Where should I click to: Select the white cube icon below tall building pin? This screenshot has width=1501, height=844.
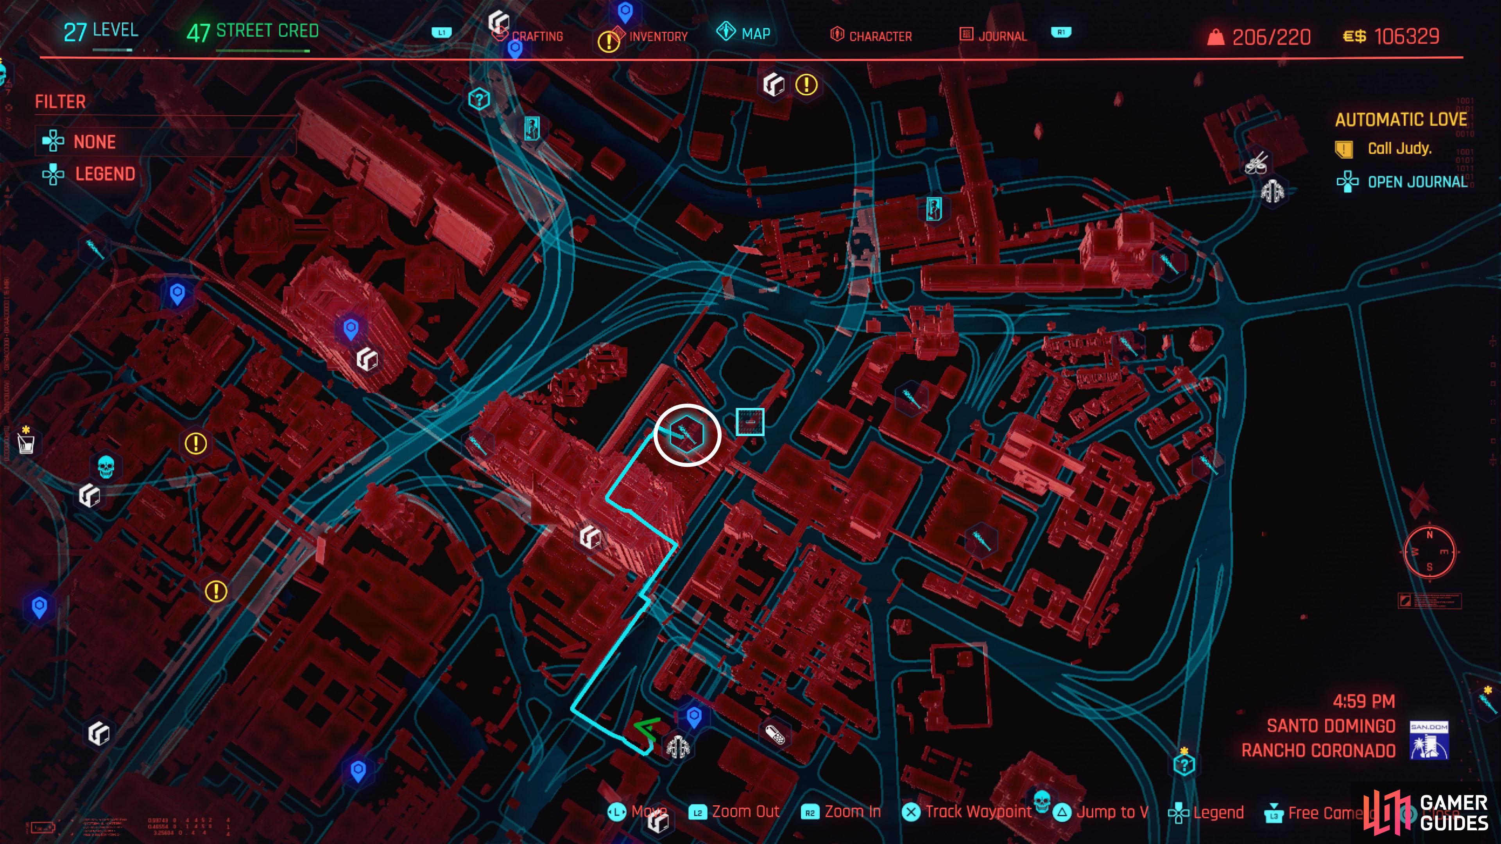coord(367,359)
